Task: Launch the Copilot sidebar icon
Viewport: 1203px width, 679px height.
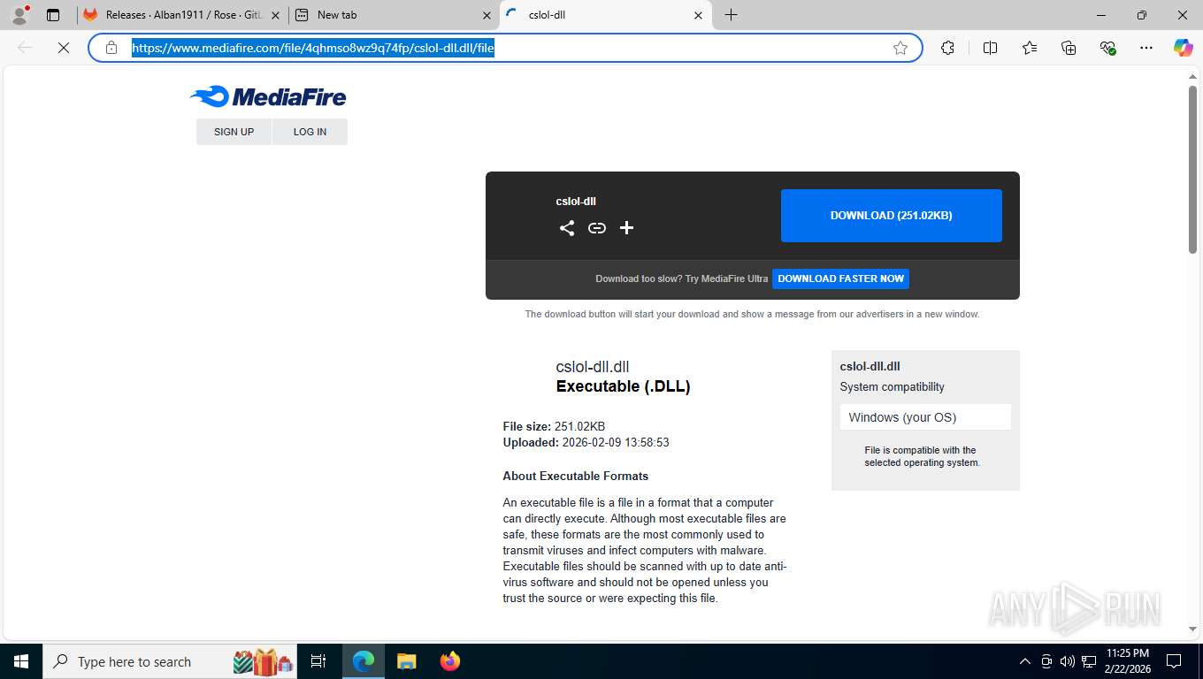Action: point(1184,48)
